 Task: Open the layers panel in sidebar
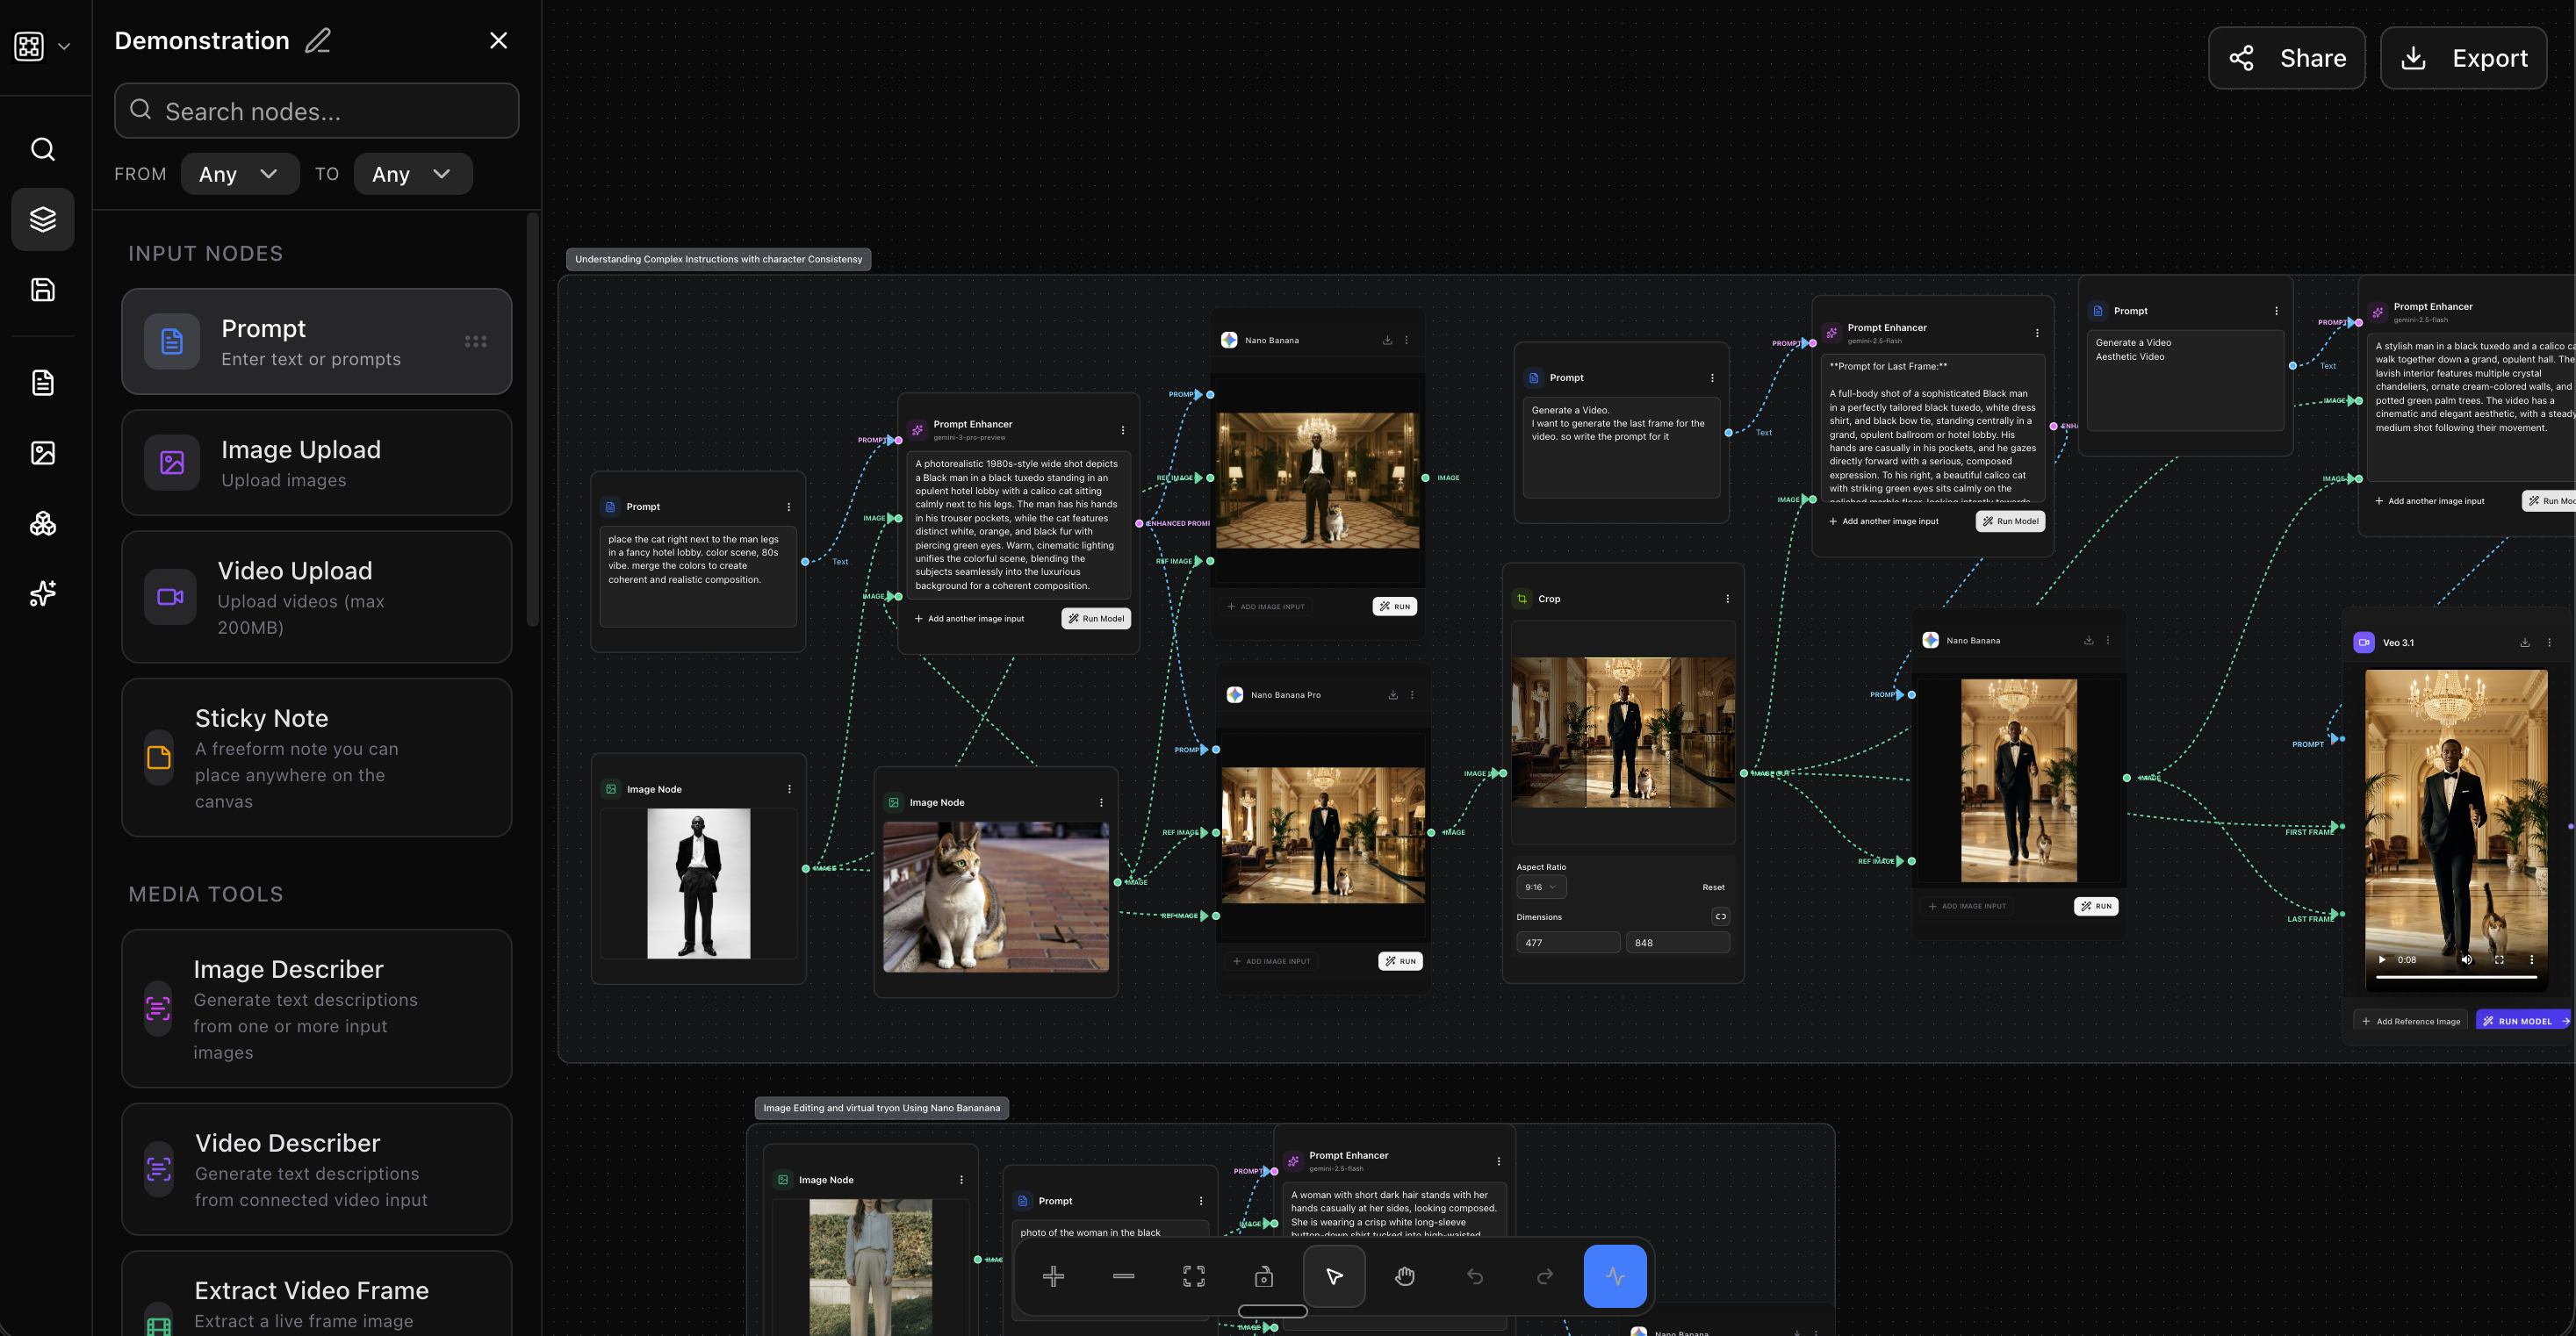click(x=43, y=219)
